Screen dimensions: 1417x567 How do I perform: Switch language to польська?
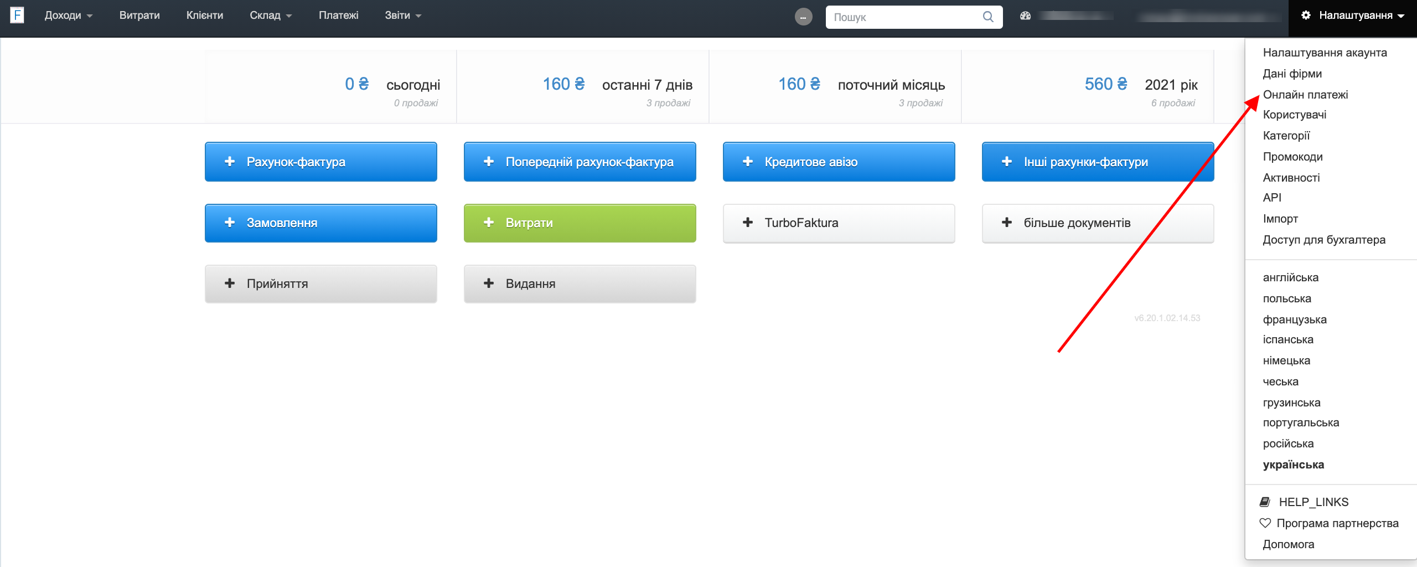coord(1286,298)
